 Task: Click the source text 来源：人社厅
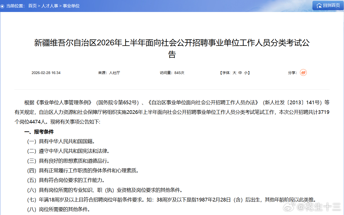(109, 73)
